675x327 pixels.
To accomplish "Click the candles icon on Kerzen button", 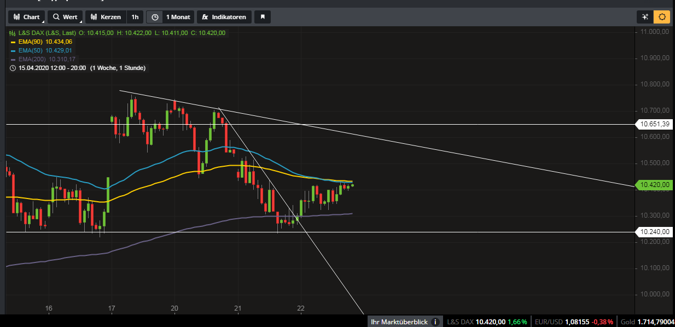I will [94, 17].
